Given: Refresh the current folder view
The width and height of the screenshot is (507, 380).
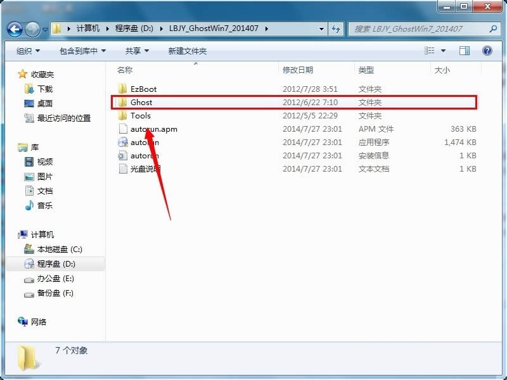Looking at the screenshot, I should [337, 29].
